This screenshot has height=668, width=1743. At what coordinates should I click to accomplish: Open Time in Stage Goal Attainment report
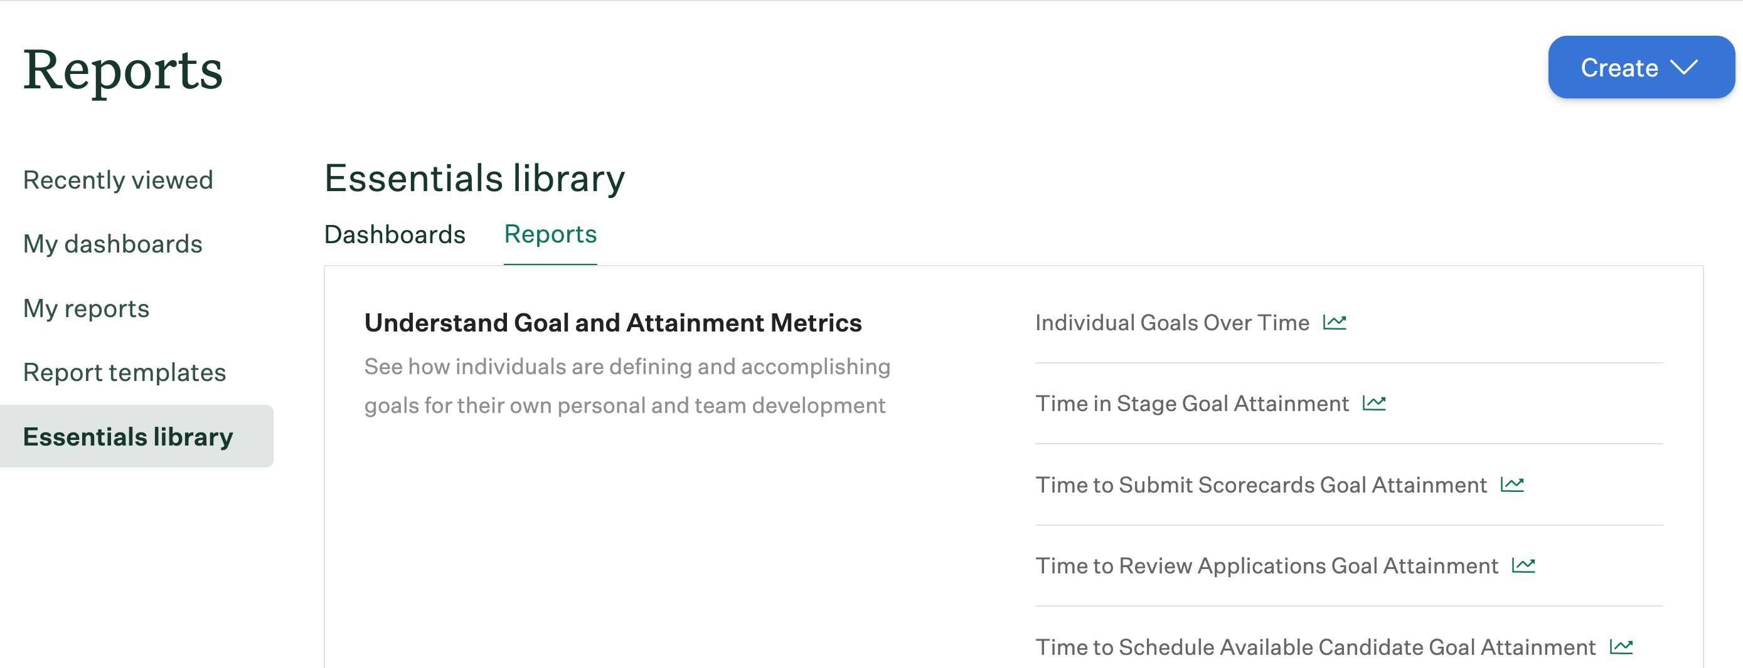[x=1191, y=404]
